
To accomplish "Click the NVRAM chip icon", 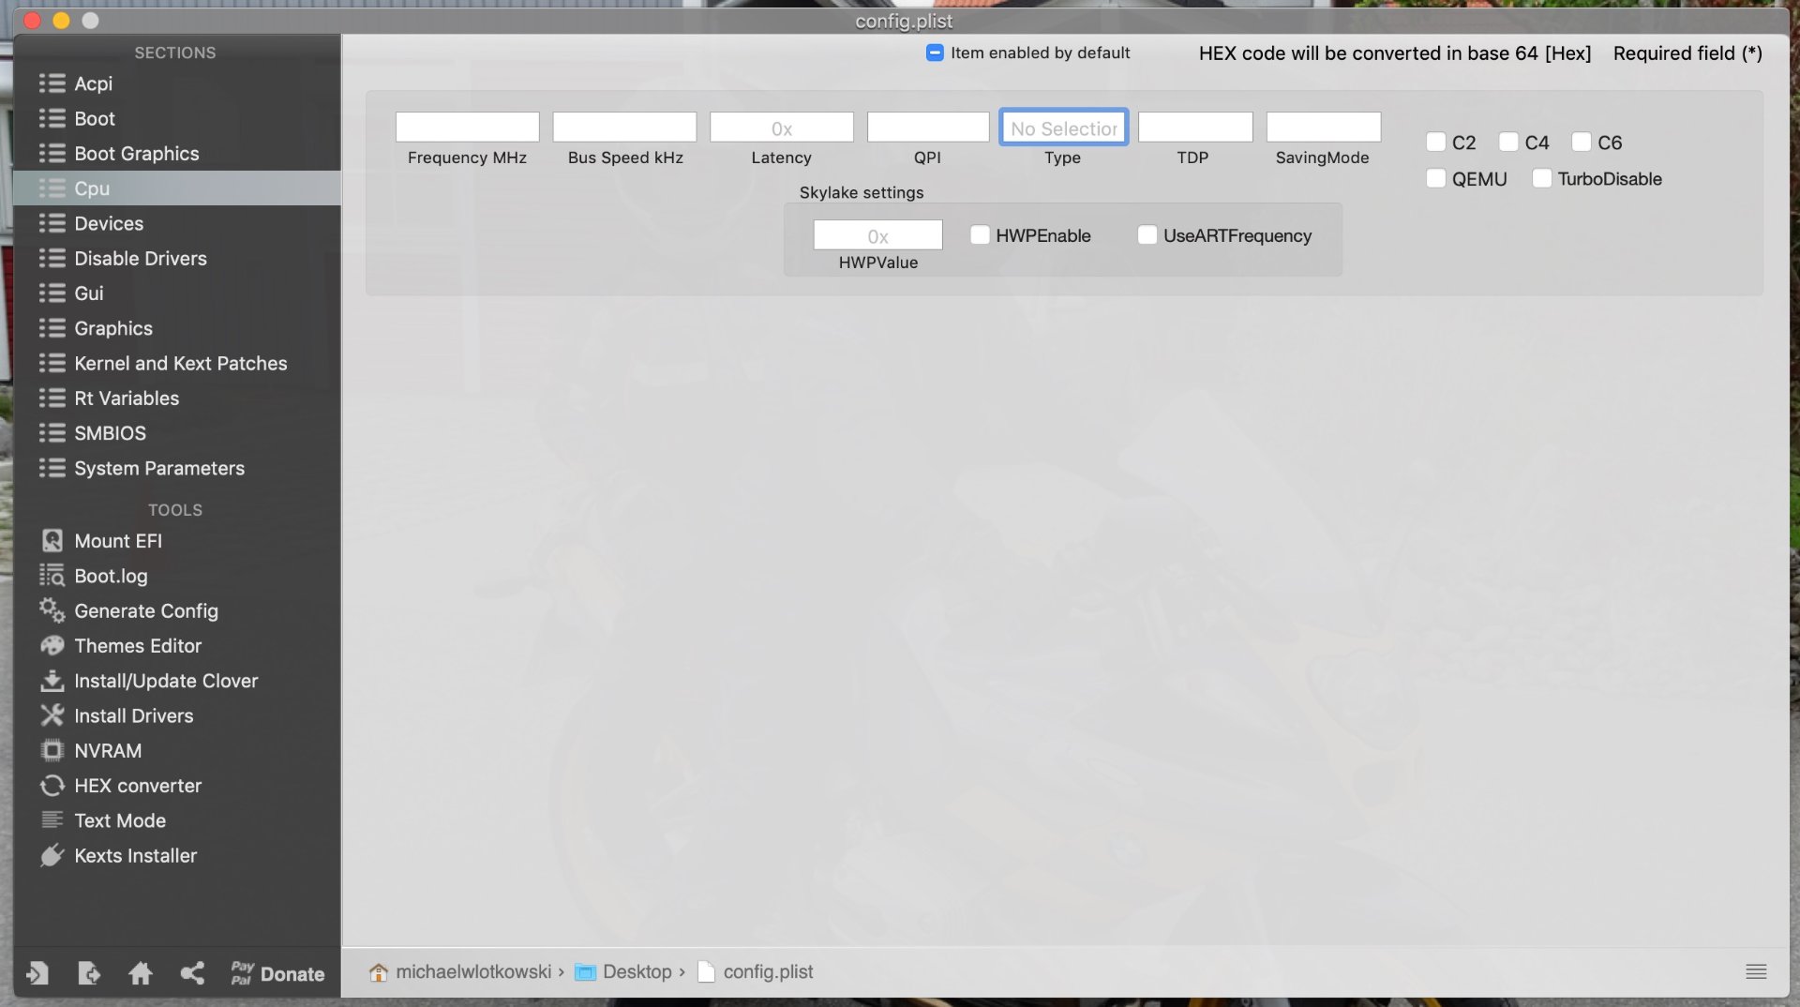I will pyautogui.click(x=52, y=750).
